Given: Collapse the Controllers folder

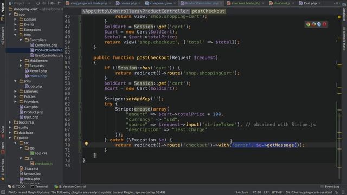Looking at the screenshot, I should (21, 40).
